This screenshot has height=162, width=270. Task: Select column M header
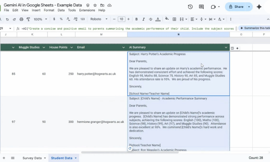pyautogui.click(x=101, y=35)
